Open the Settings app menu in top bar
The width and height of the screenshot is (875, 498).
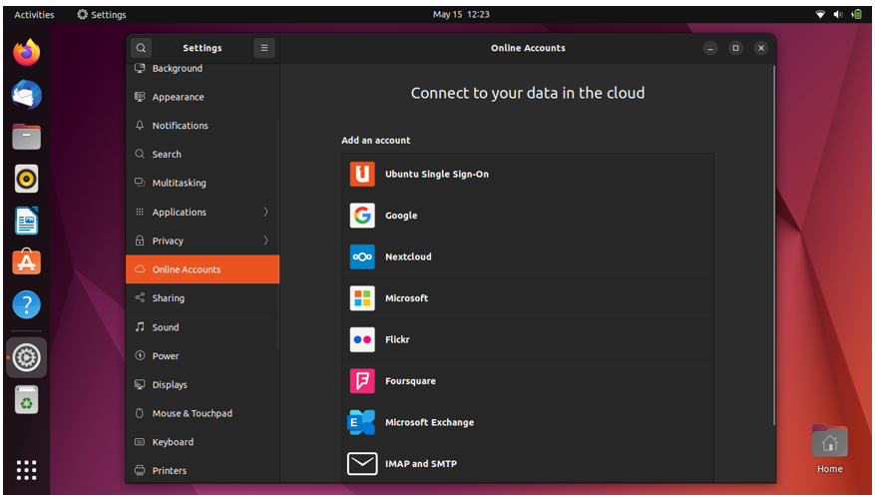[x=102, y=15]
